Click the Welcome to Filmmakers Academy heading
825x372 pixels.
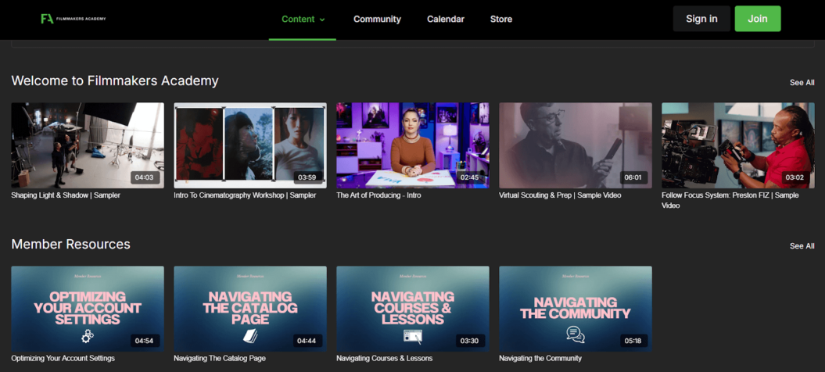[x=115, y=81]
